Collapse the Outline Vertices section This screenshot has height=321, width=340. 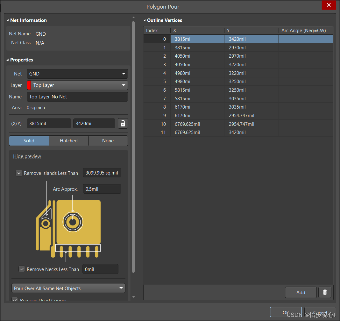tap(145, 20)
